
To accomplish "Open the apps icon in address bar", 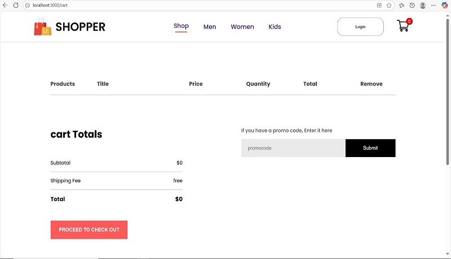I will point(379,5).
